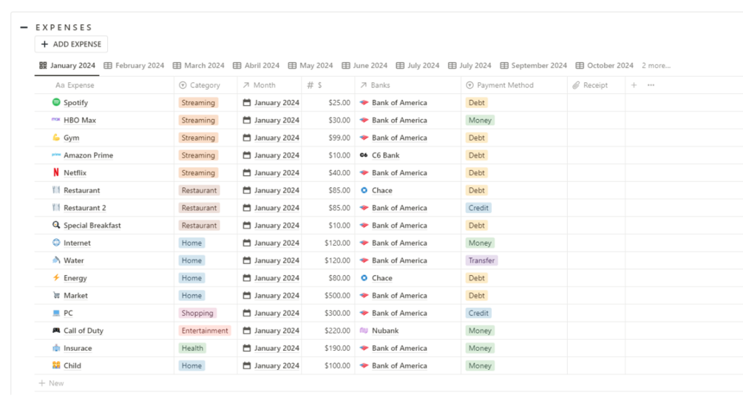Click the Call of Duty gamepad icon
Image resolution: width=743 pixels, height=418 pixels.
click(x=56, y=330)
